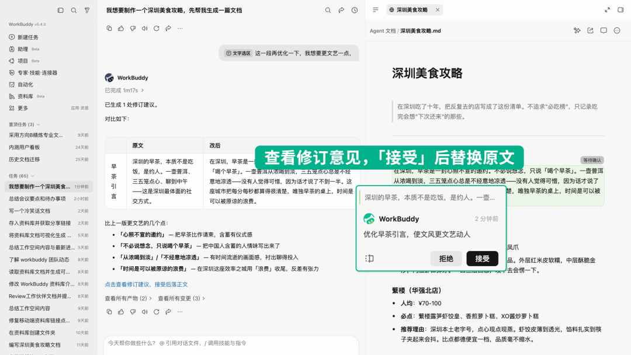Open conversation history clock icon
Image resolution: width=631 pixels, height=355 pixels.
pos(355,11)
